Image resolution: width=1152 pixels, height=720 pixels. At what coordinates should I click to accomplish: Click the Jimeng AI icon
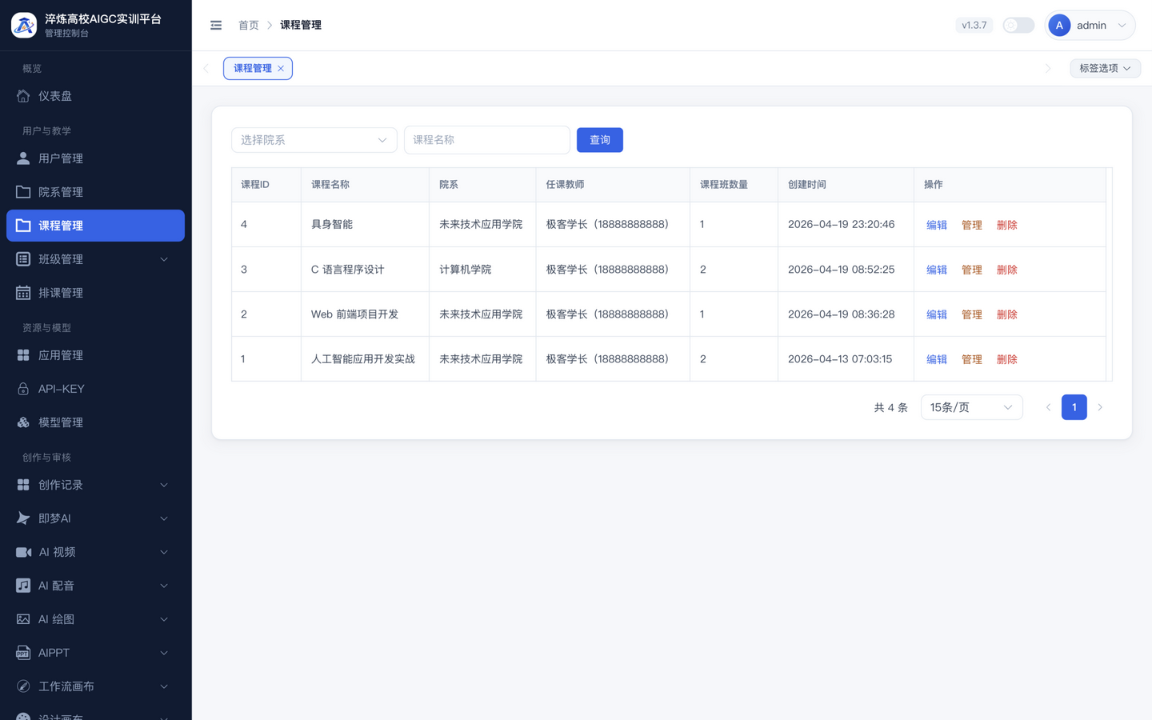tap(23, 518)
